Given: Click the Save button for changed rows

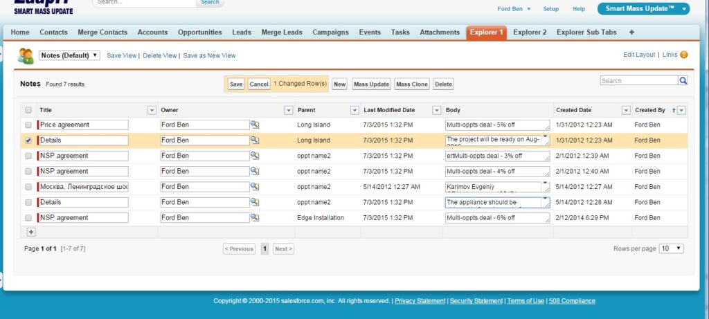Looking at the screenshot, I should pyautogui.click(x=236, y=84).
